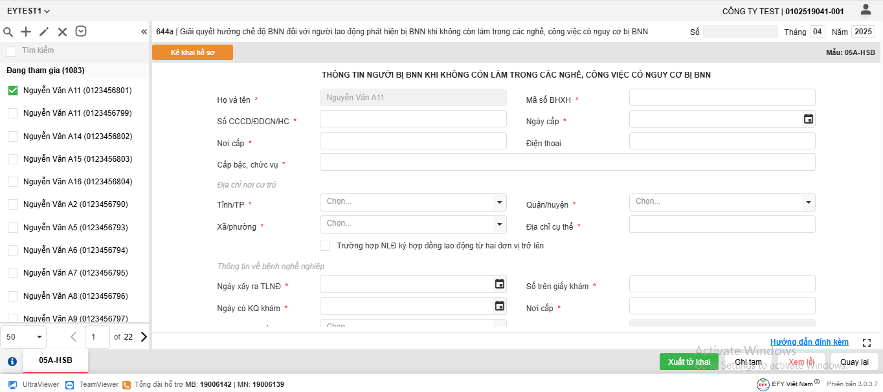The width and height of the screenshot is (883, 392).
Task: Click the search magnifier icon in sidebar
Action: [8, 32]
